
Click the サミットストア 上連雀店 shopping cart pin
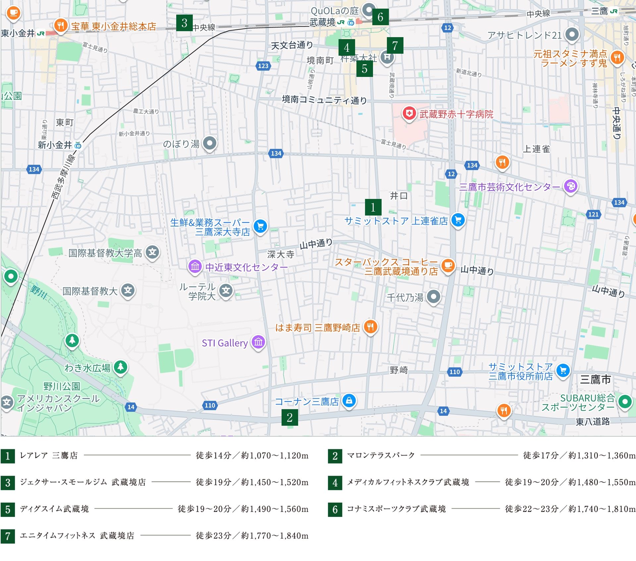458,220
